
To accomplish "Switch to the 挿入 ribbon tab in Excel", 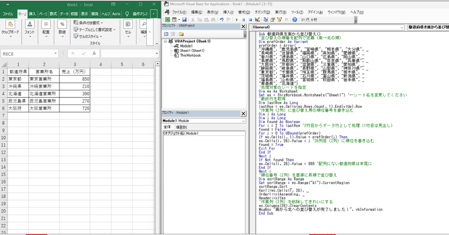I will 33,14.
